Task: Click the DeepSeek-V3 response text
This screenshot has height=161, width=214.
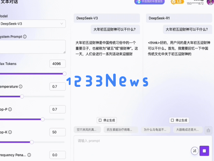Action: [107, 48]
